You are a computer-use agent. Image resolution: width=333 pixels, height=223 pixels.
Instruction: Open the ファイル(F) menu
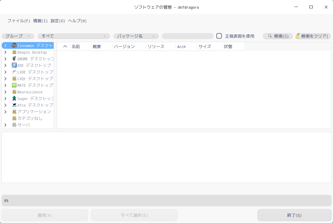coord(19,21)
